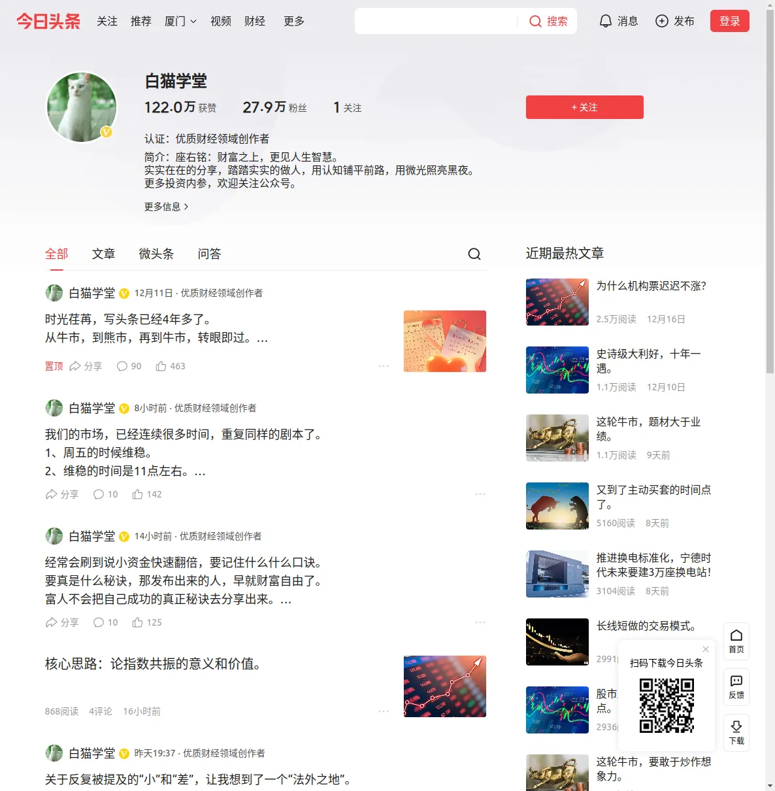Viewport: 775px width, 791px height.
Task: Open hot article 这轮牛市，要敢于炒作想象力
Action: 653,769
